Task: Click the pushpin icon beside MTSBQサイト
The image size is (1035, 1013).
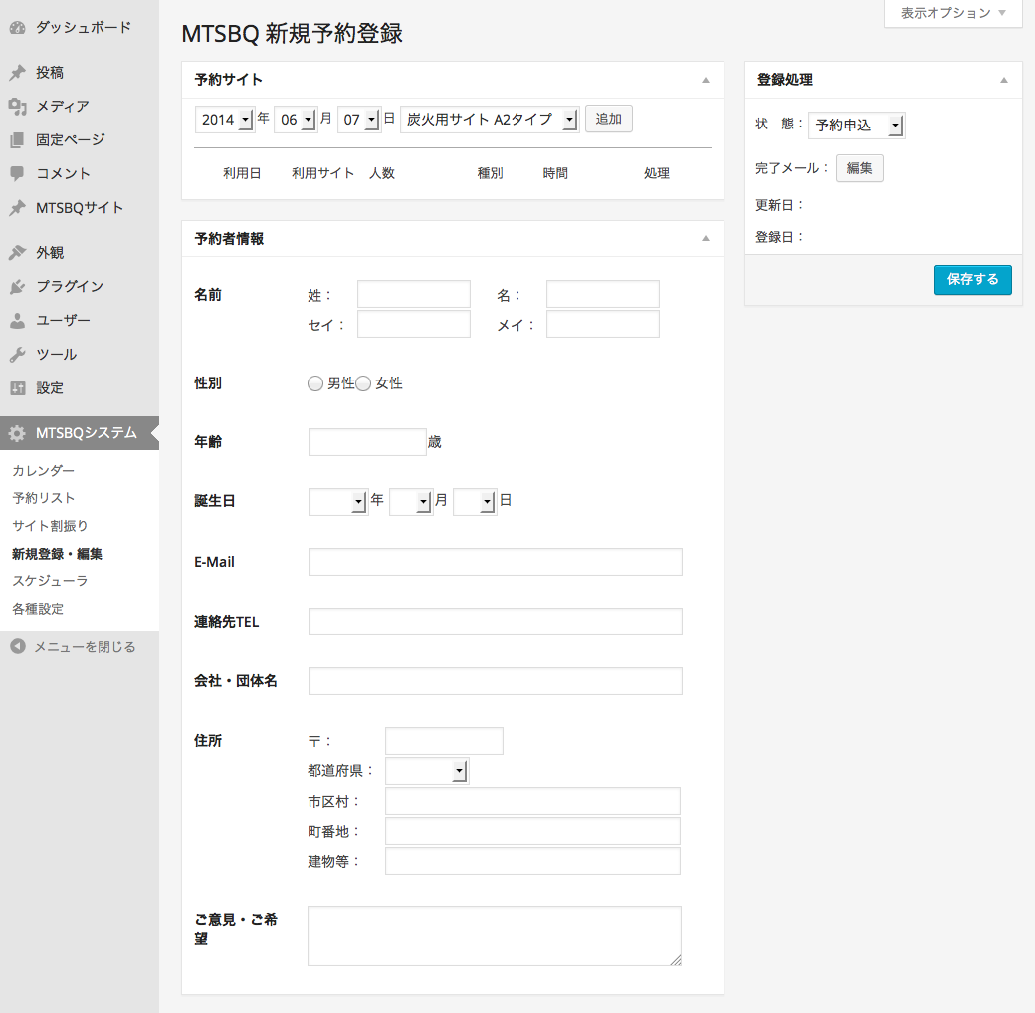Action: pos(17,208)
